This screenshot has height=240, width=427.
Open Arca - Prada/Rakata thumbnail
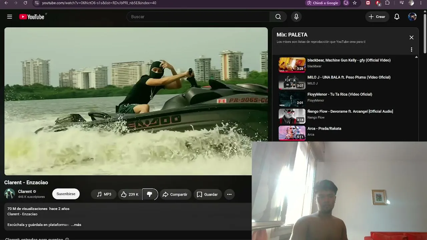tap(292, 133)
